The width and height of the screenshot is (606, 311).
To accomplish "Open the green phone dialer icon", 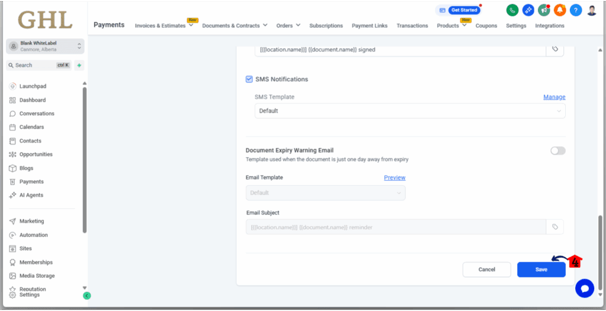I will coord(512,11).
